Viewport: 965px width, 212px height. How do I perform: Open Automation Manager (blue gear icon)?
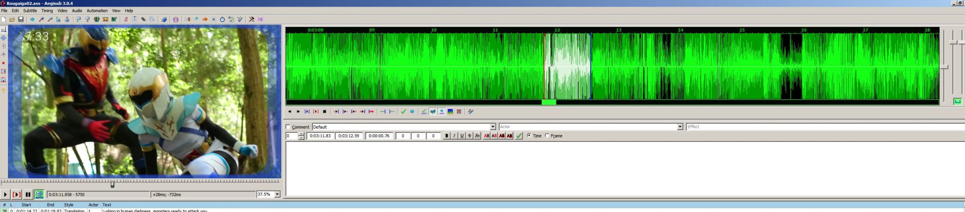click(164, 19)
